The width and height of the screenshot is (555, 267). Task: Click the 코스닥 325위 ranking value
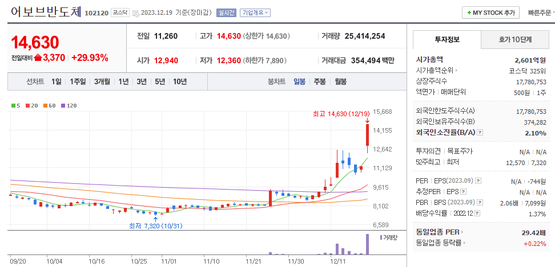tap(528, 71)
